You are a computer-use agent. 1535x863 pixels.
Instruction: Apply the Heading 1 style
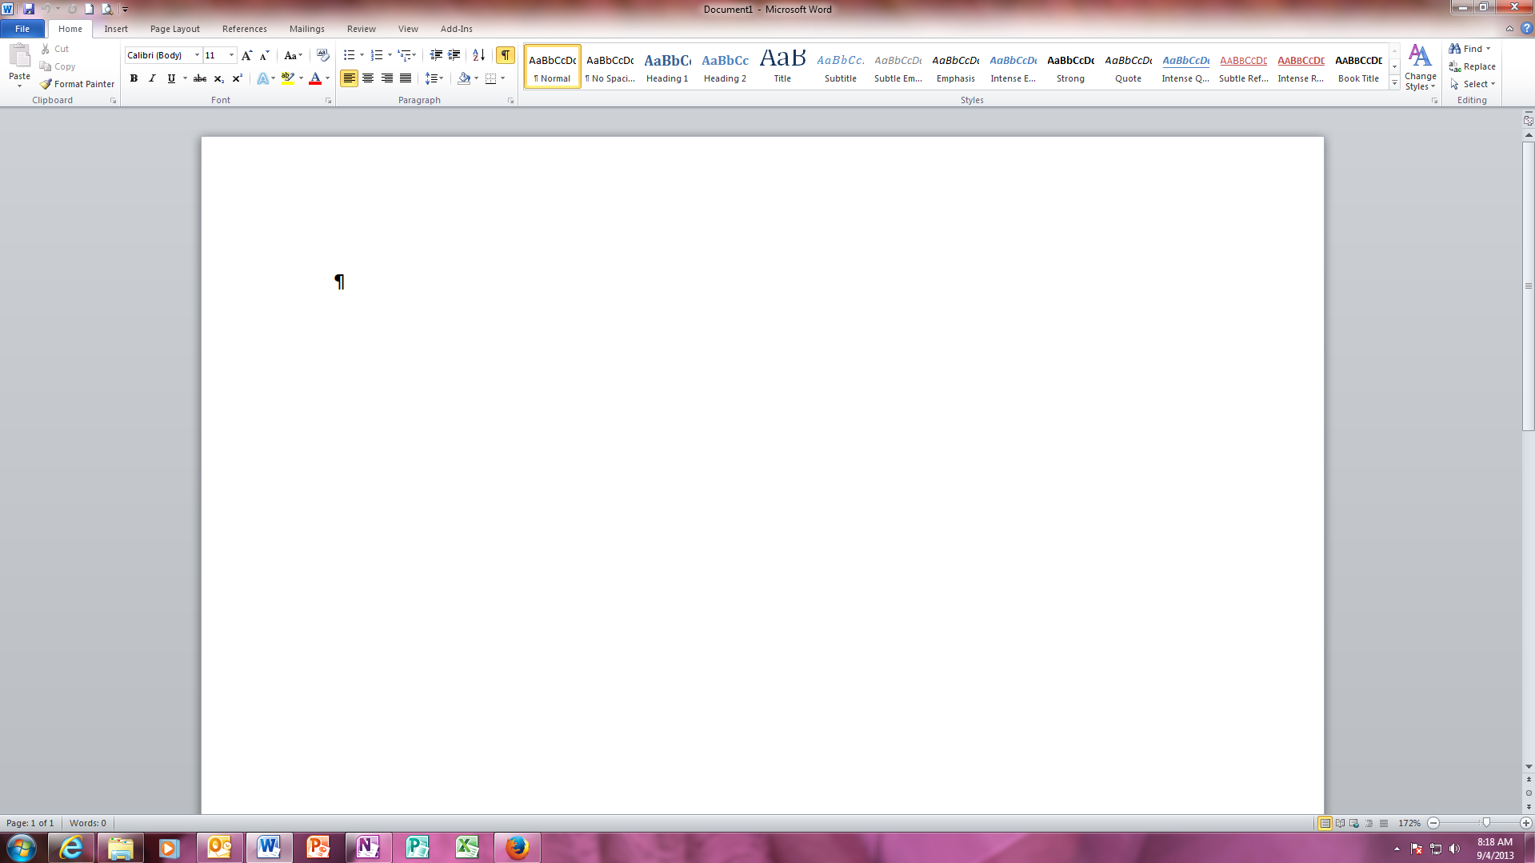[x=667, y=66]
